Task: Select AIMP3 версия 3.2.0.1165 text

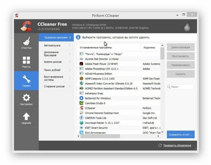Action: [100, 79]
